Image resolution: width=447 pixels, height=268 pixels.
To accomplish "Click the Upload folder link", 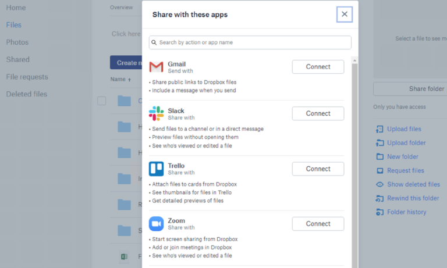I will [x=406, y=142].
